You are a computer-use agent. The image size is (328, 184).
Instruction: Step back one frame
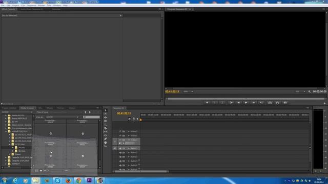click(x=238, y=103)
